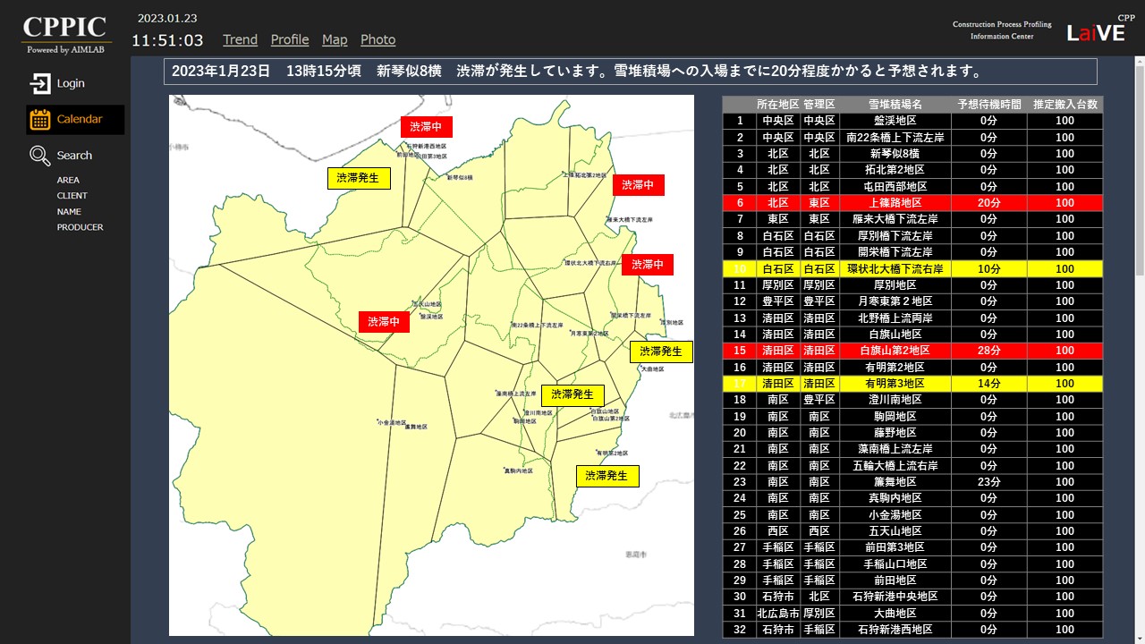This screenshot has width=1145, height=644.
Task: Switch to the Map view
Action: pos(335,39)
